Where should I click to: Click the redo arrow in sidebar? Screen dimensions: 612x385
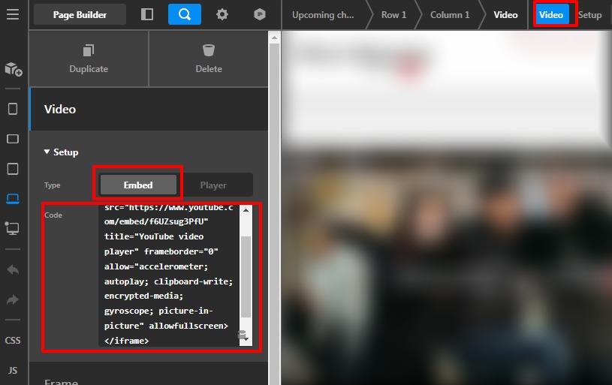pyautogui.click(x=13, y=299)
